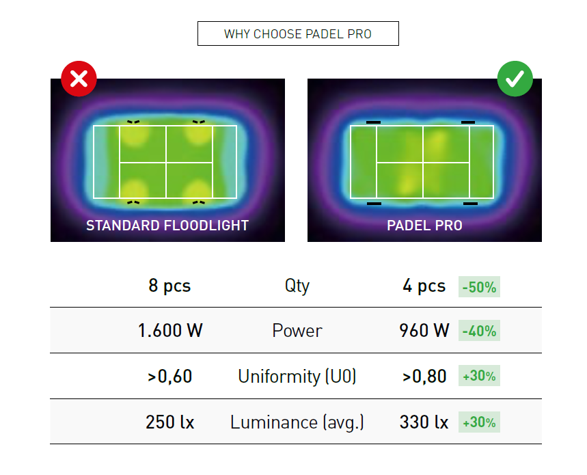Select the Qty row label
587x475 pixels.
[297, 286]
